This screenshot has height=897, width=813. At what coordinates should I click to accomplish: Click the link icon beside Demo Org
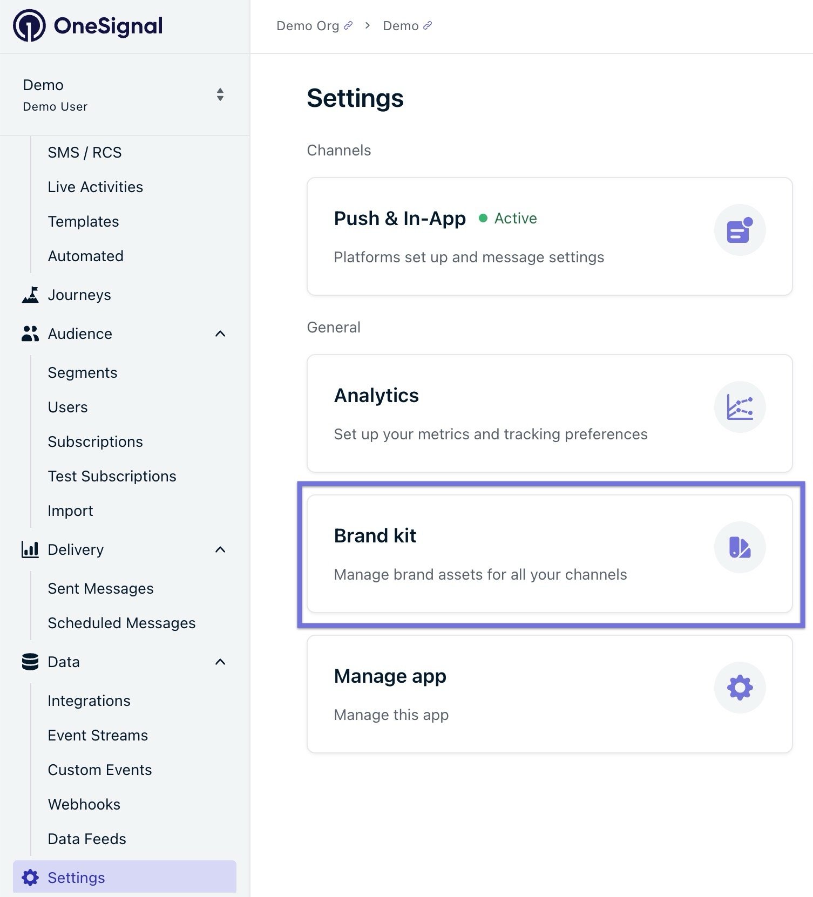click(x=349, y=25)
